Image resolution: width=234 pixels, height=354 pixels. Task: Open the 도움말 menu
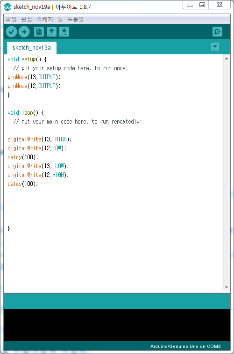pos(76,19)
